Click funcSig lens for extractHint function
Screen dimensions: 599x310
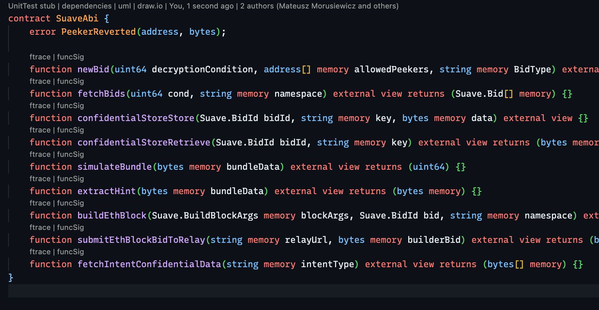point(70,179)
